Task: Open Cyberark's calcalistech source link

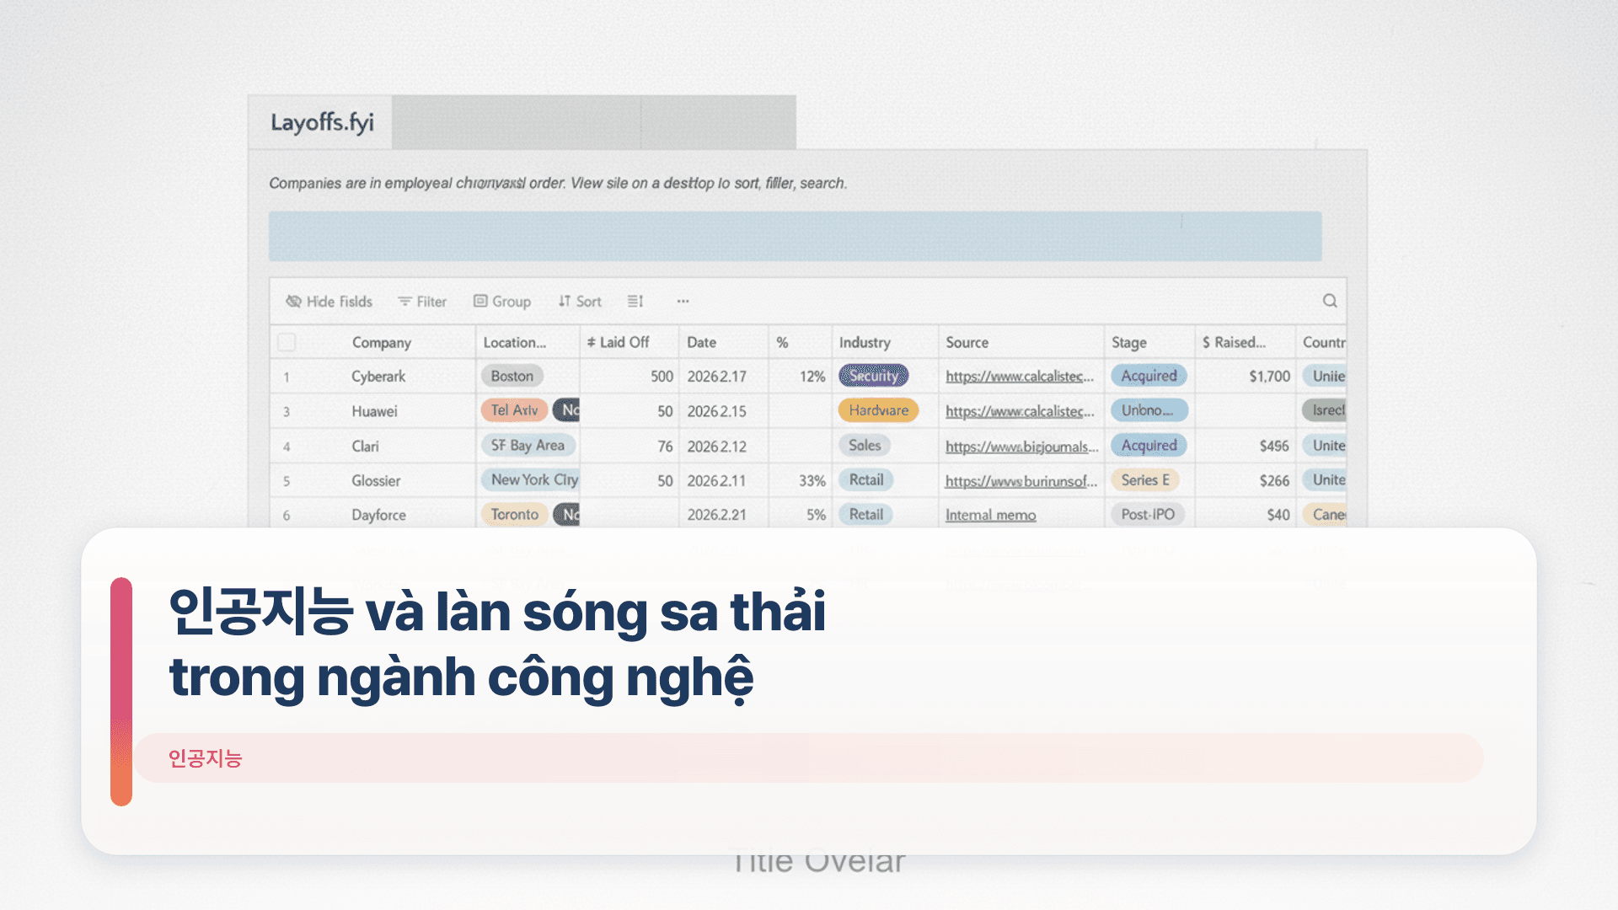Action: tap(1019, 376)
